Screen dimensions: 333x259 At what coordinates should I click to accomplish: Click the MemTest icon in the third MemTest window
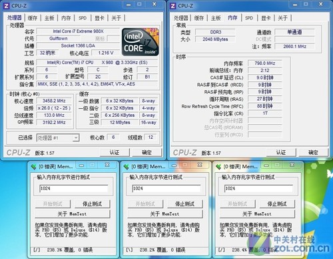coord(218,166)
